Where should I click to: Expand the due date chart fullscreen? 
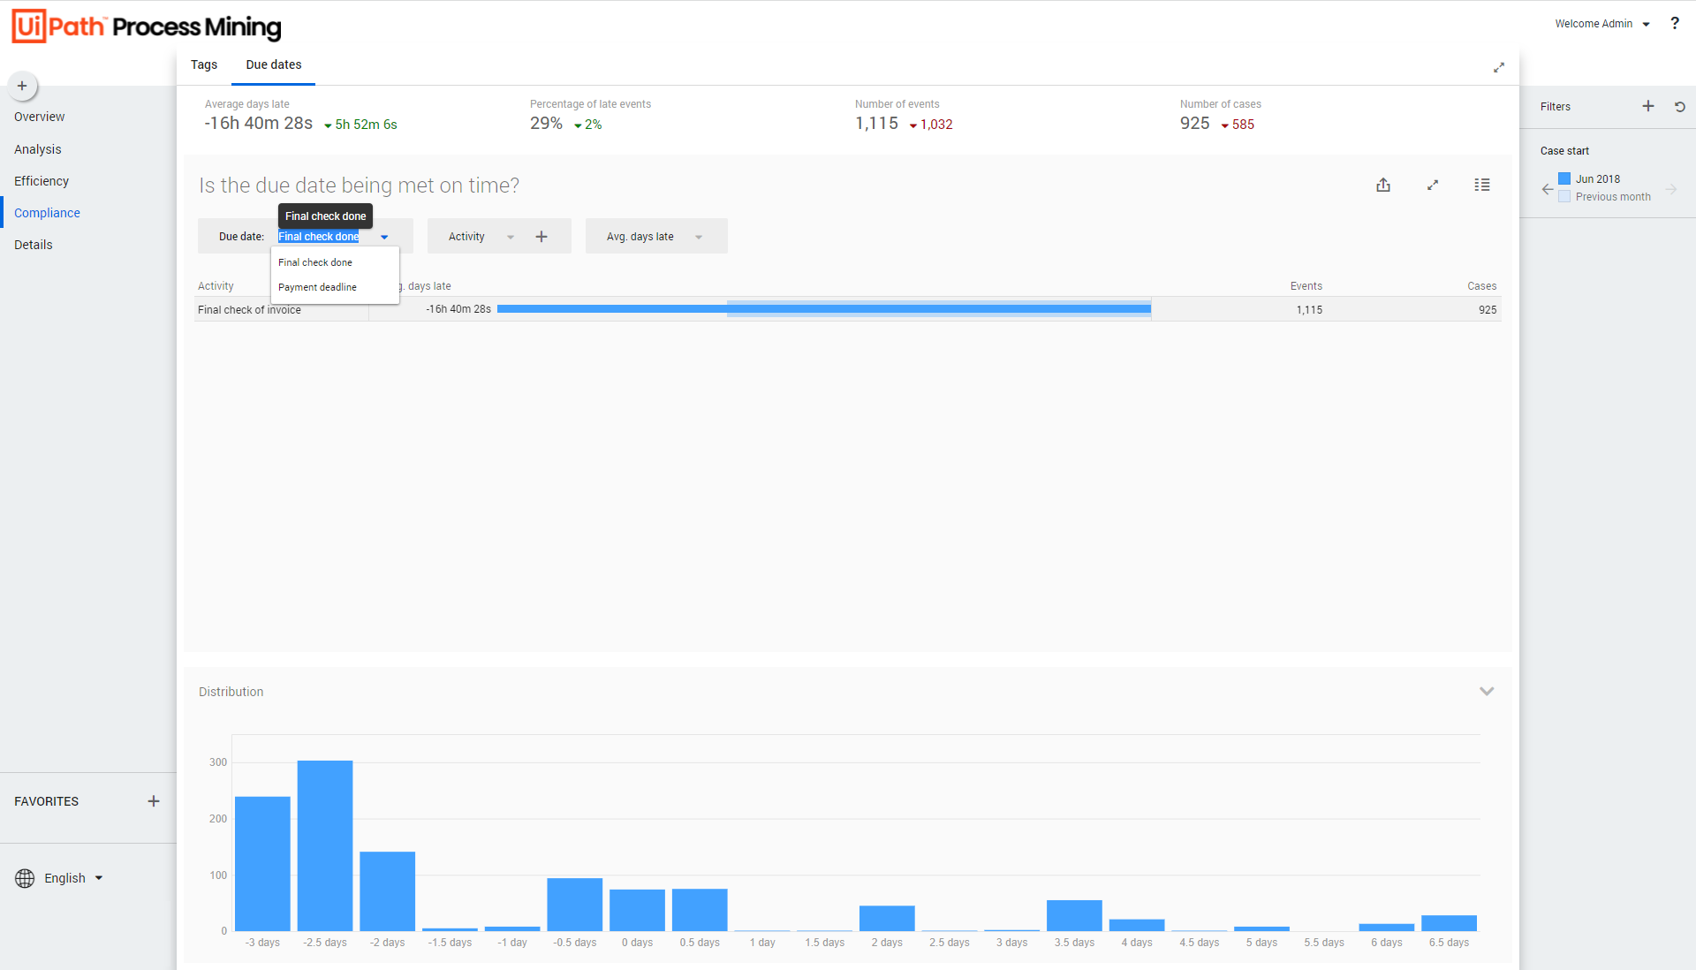click(1433, 185)
